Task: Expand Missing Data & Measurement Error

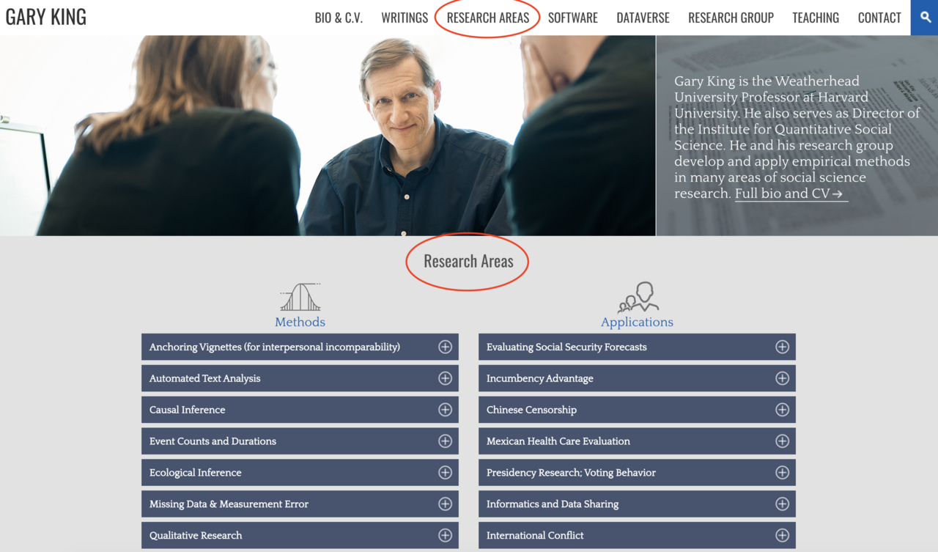Action: (x=299, y=504)
